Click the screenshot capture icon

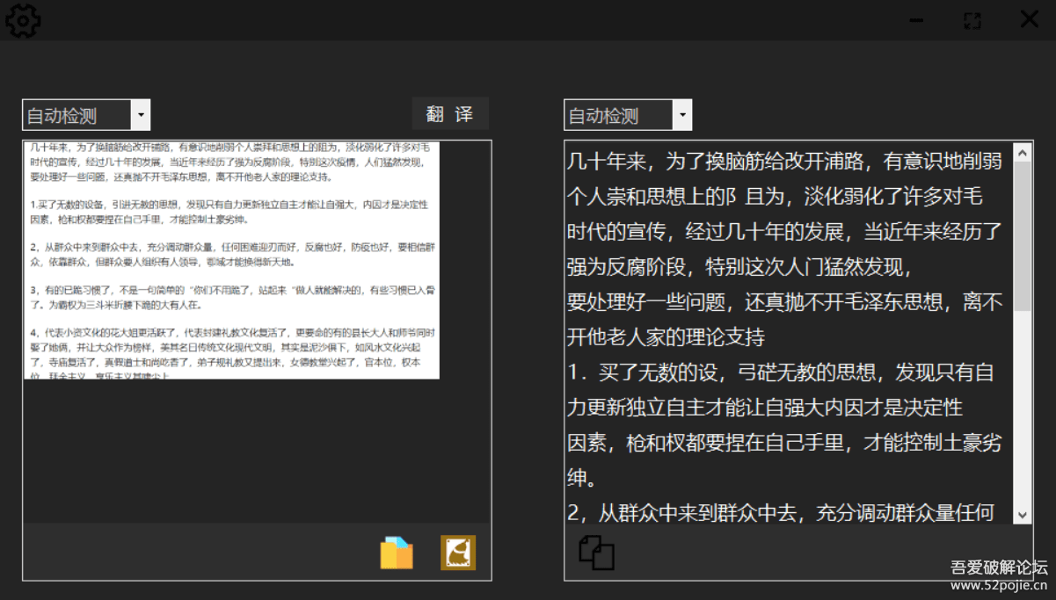pyautogui.click(x=458, y=553)
